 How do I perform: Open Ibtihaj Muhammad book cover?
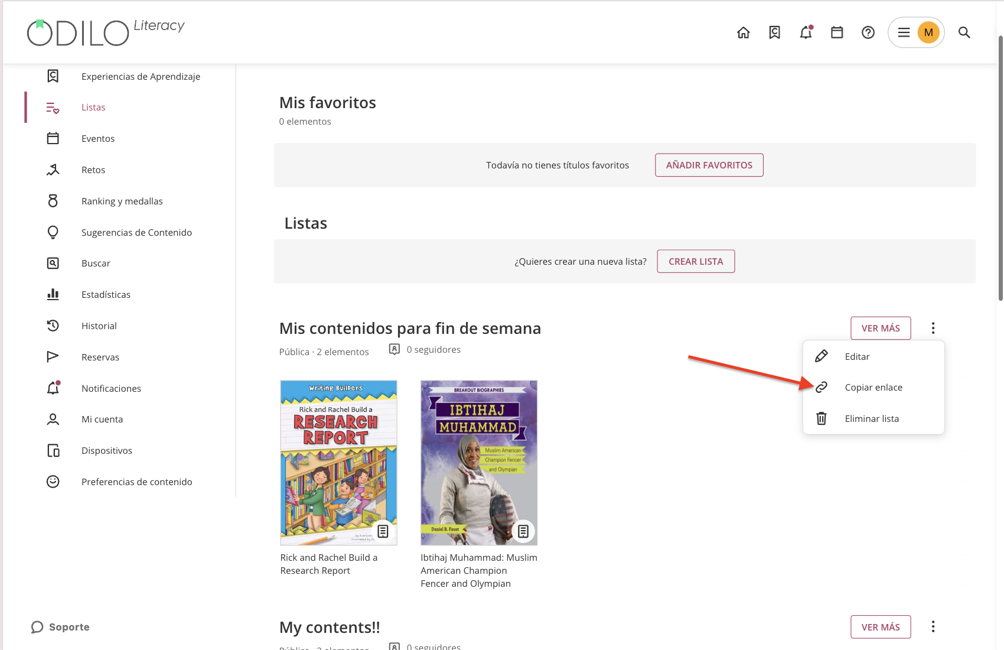pyautogui.click(x=479, y=463)
